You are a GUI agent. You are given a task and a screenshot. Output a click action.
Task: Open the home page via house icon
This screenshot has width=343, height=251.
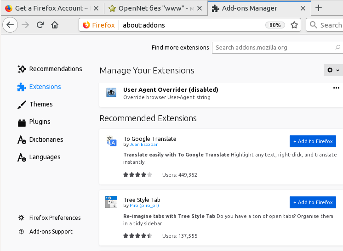(55, 25)
